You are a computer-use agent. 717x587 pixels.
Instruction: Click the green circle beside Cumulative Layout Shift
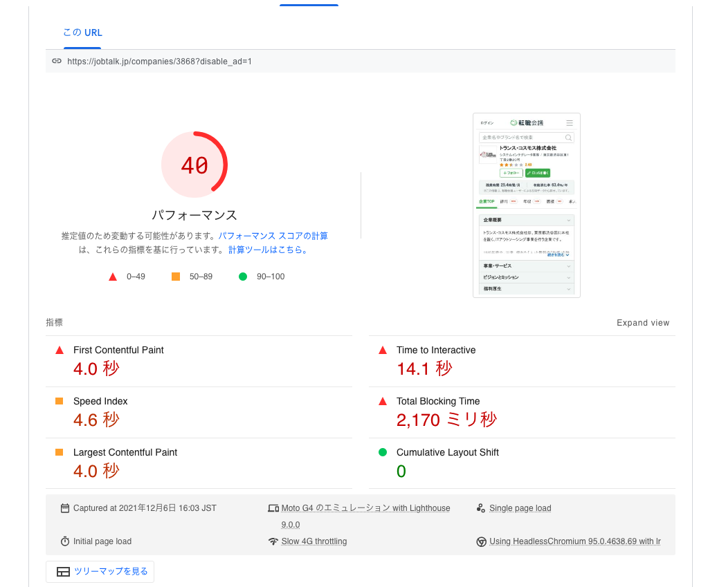click(383, 452)
